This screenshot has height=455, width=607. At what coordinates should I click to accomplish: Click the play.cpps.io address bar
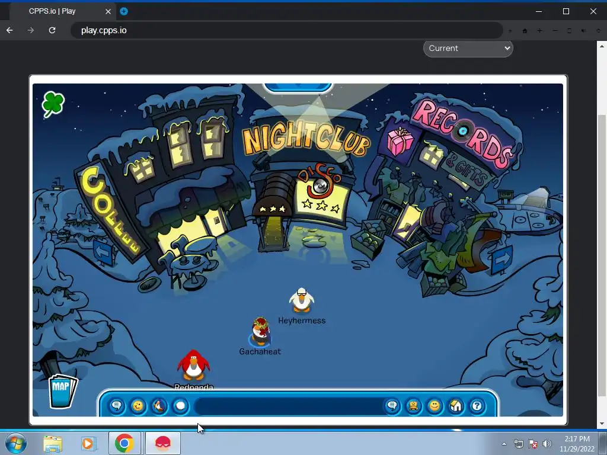287,30
